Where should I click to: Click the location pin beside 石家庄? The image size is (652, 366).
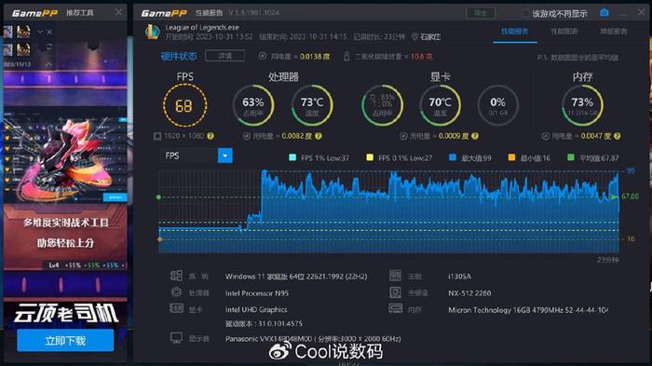tap(414, 36)
